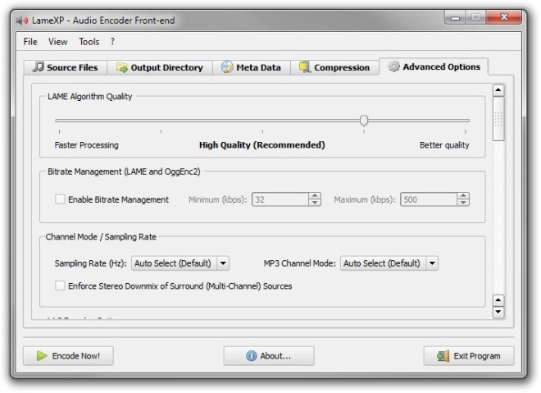The height and width of the screenshot is (393, 541).
Task: Open the File menu
Action: (30, 42)
